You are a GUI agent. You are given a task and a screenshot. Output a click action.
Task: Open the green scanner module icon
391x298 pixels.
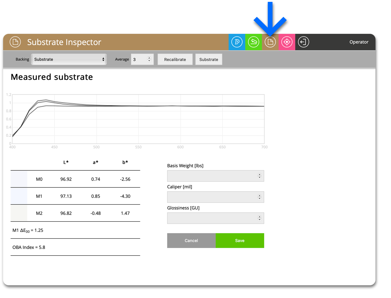pyautogui.click(x=254, y=42)
